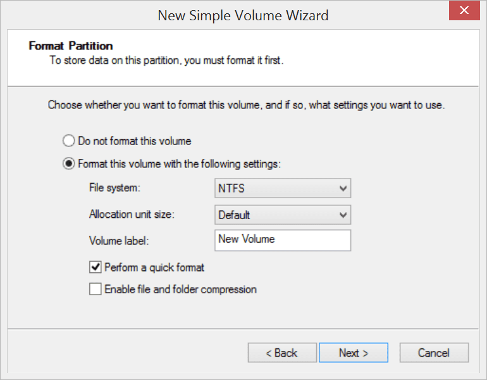Screen dimensions: 487x380
Task: Proceed with the Next button
Action: (x=354, y=353)
